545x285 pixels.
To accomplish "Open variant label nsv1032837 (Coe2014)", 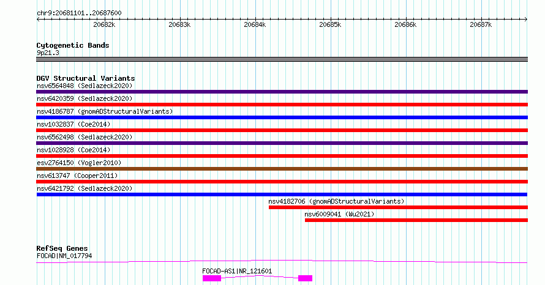I will (73, 124).
